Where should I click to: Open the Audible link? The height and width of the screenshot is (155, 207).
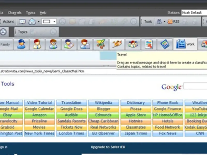(x=72, y=115)
